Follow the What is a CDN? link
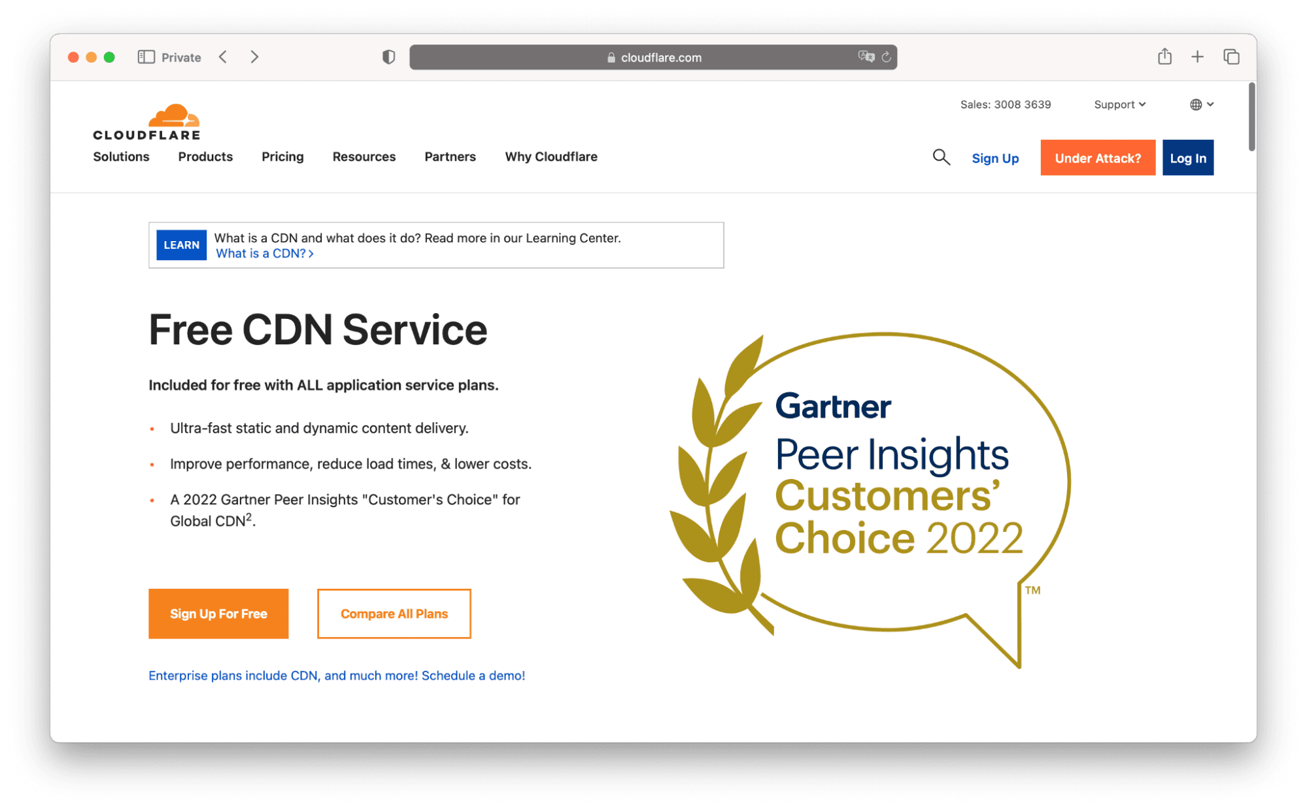 [264, 254]
